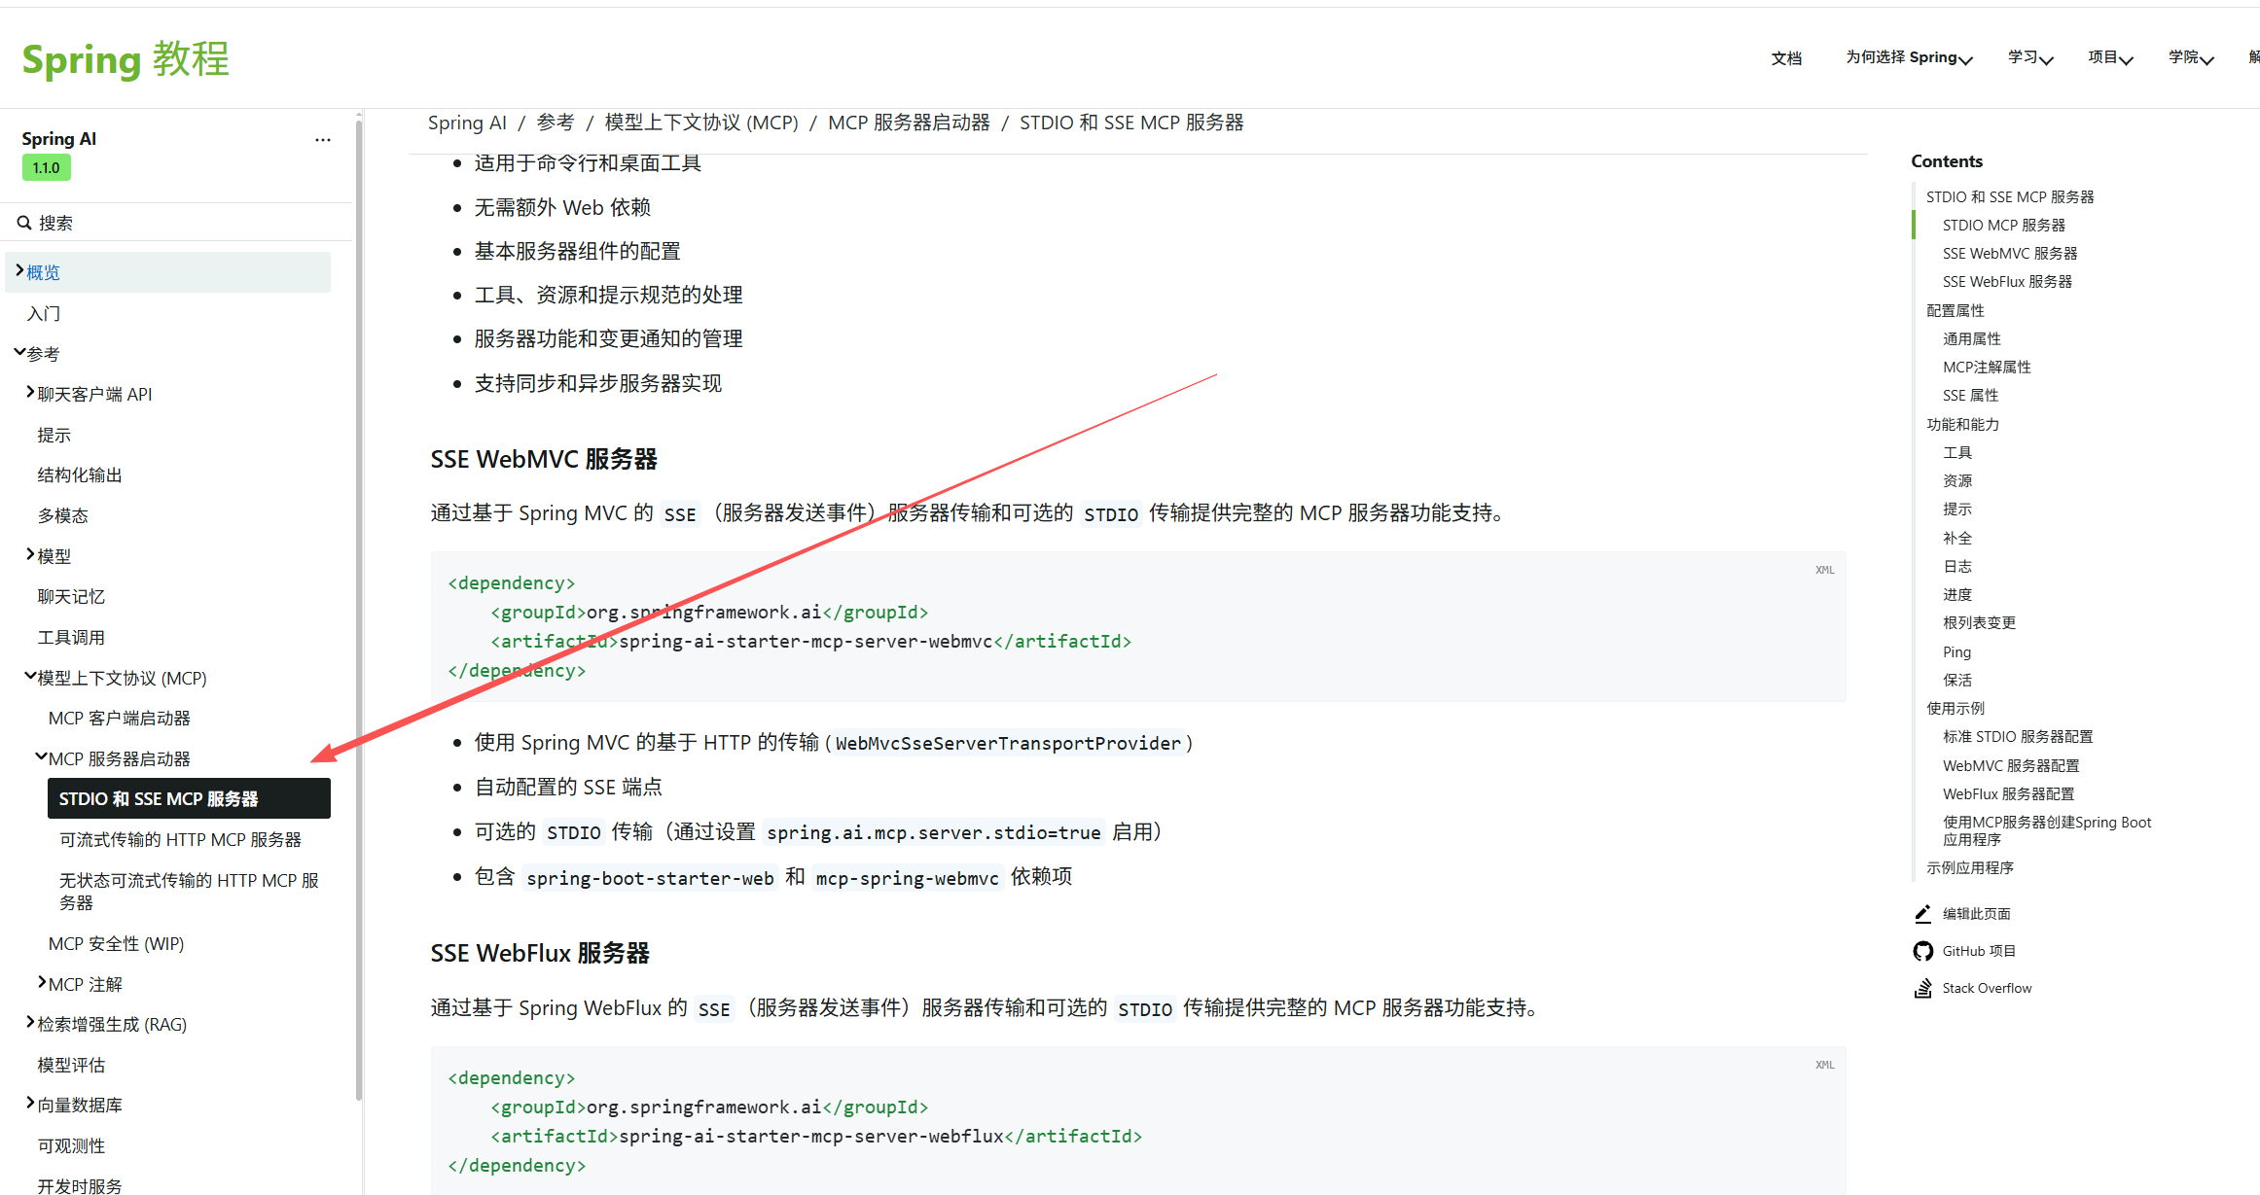
Task: Open 模型评估 in the sidebar
Action: click(71, 1065)
